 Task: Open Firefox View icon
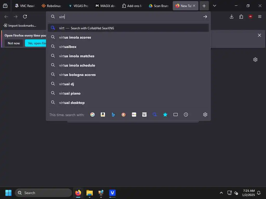point(5,6)
